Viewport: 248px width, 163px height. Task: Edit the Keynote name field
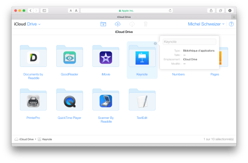(190, 42)
